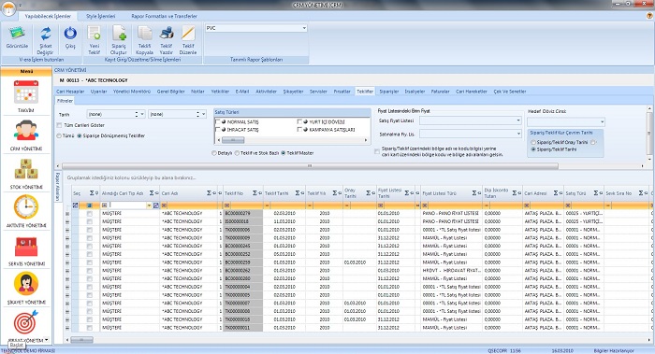Open Alındığı Cari Tip Adı filter dropdown
The height and width of the screenshot is (354, 655).
(149, 205)
